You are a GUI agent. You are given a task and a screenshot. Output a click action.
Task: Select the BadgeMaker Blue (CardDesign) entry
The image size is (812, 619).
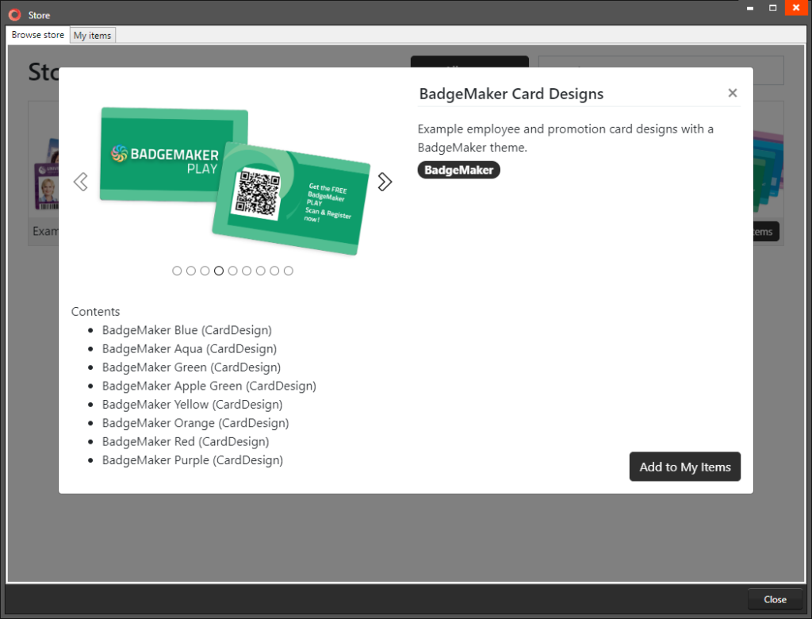click(186, 329)
